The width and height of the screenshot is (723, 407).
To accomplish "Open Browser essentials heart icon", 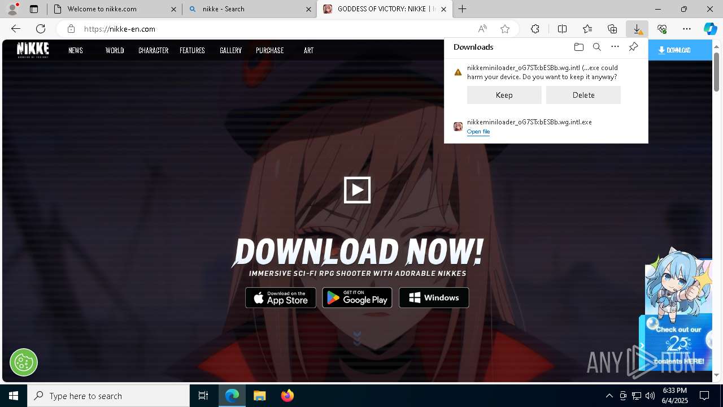I will (x=662, y=29).
